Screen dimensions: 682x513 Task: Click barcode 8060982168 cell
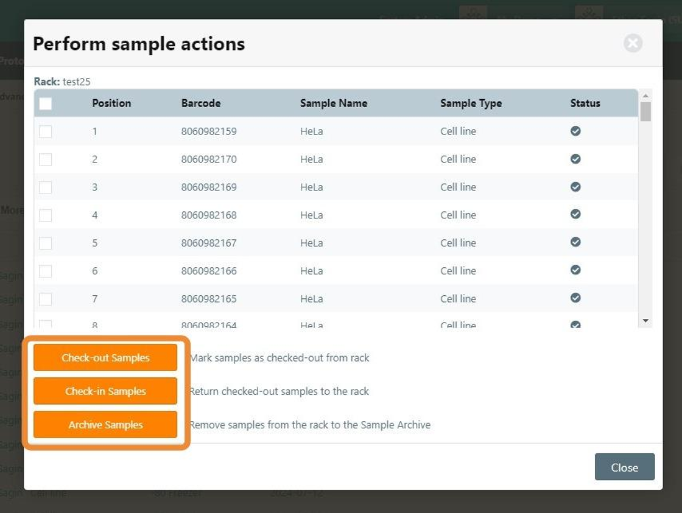209,215
